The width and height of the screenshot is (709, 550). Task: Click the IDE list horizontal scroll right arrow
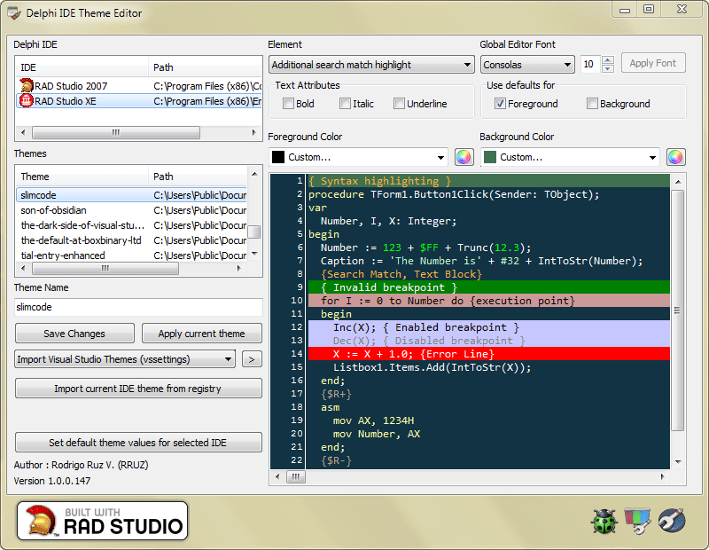click(x=254, y=133)
